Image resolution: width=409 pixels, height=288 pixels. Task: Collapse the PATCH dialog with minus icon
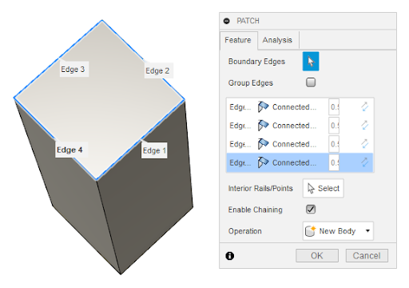227,21
